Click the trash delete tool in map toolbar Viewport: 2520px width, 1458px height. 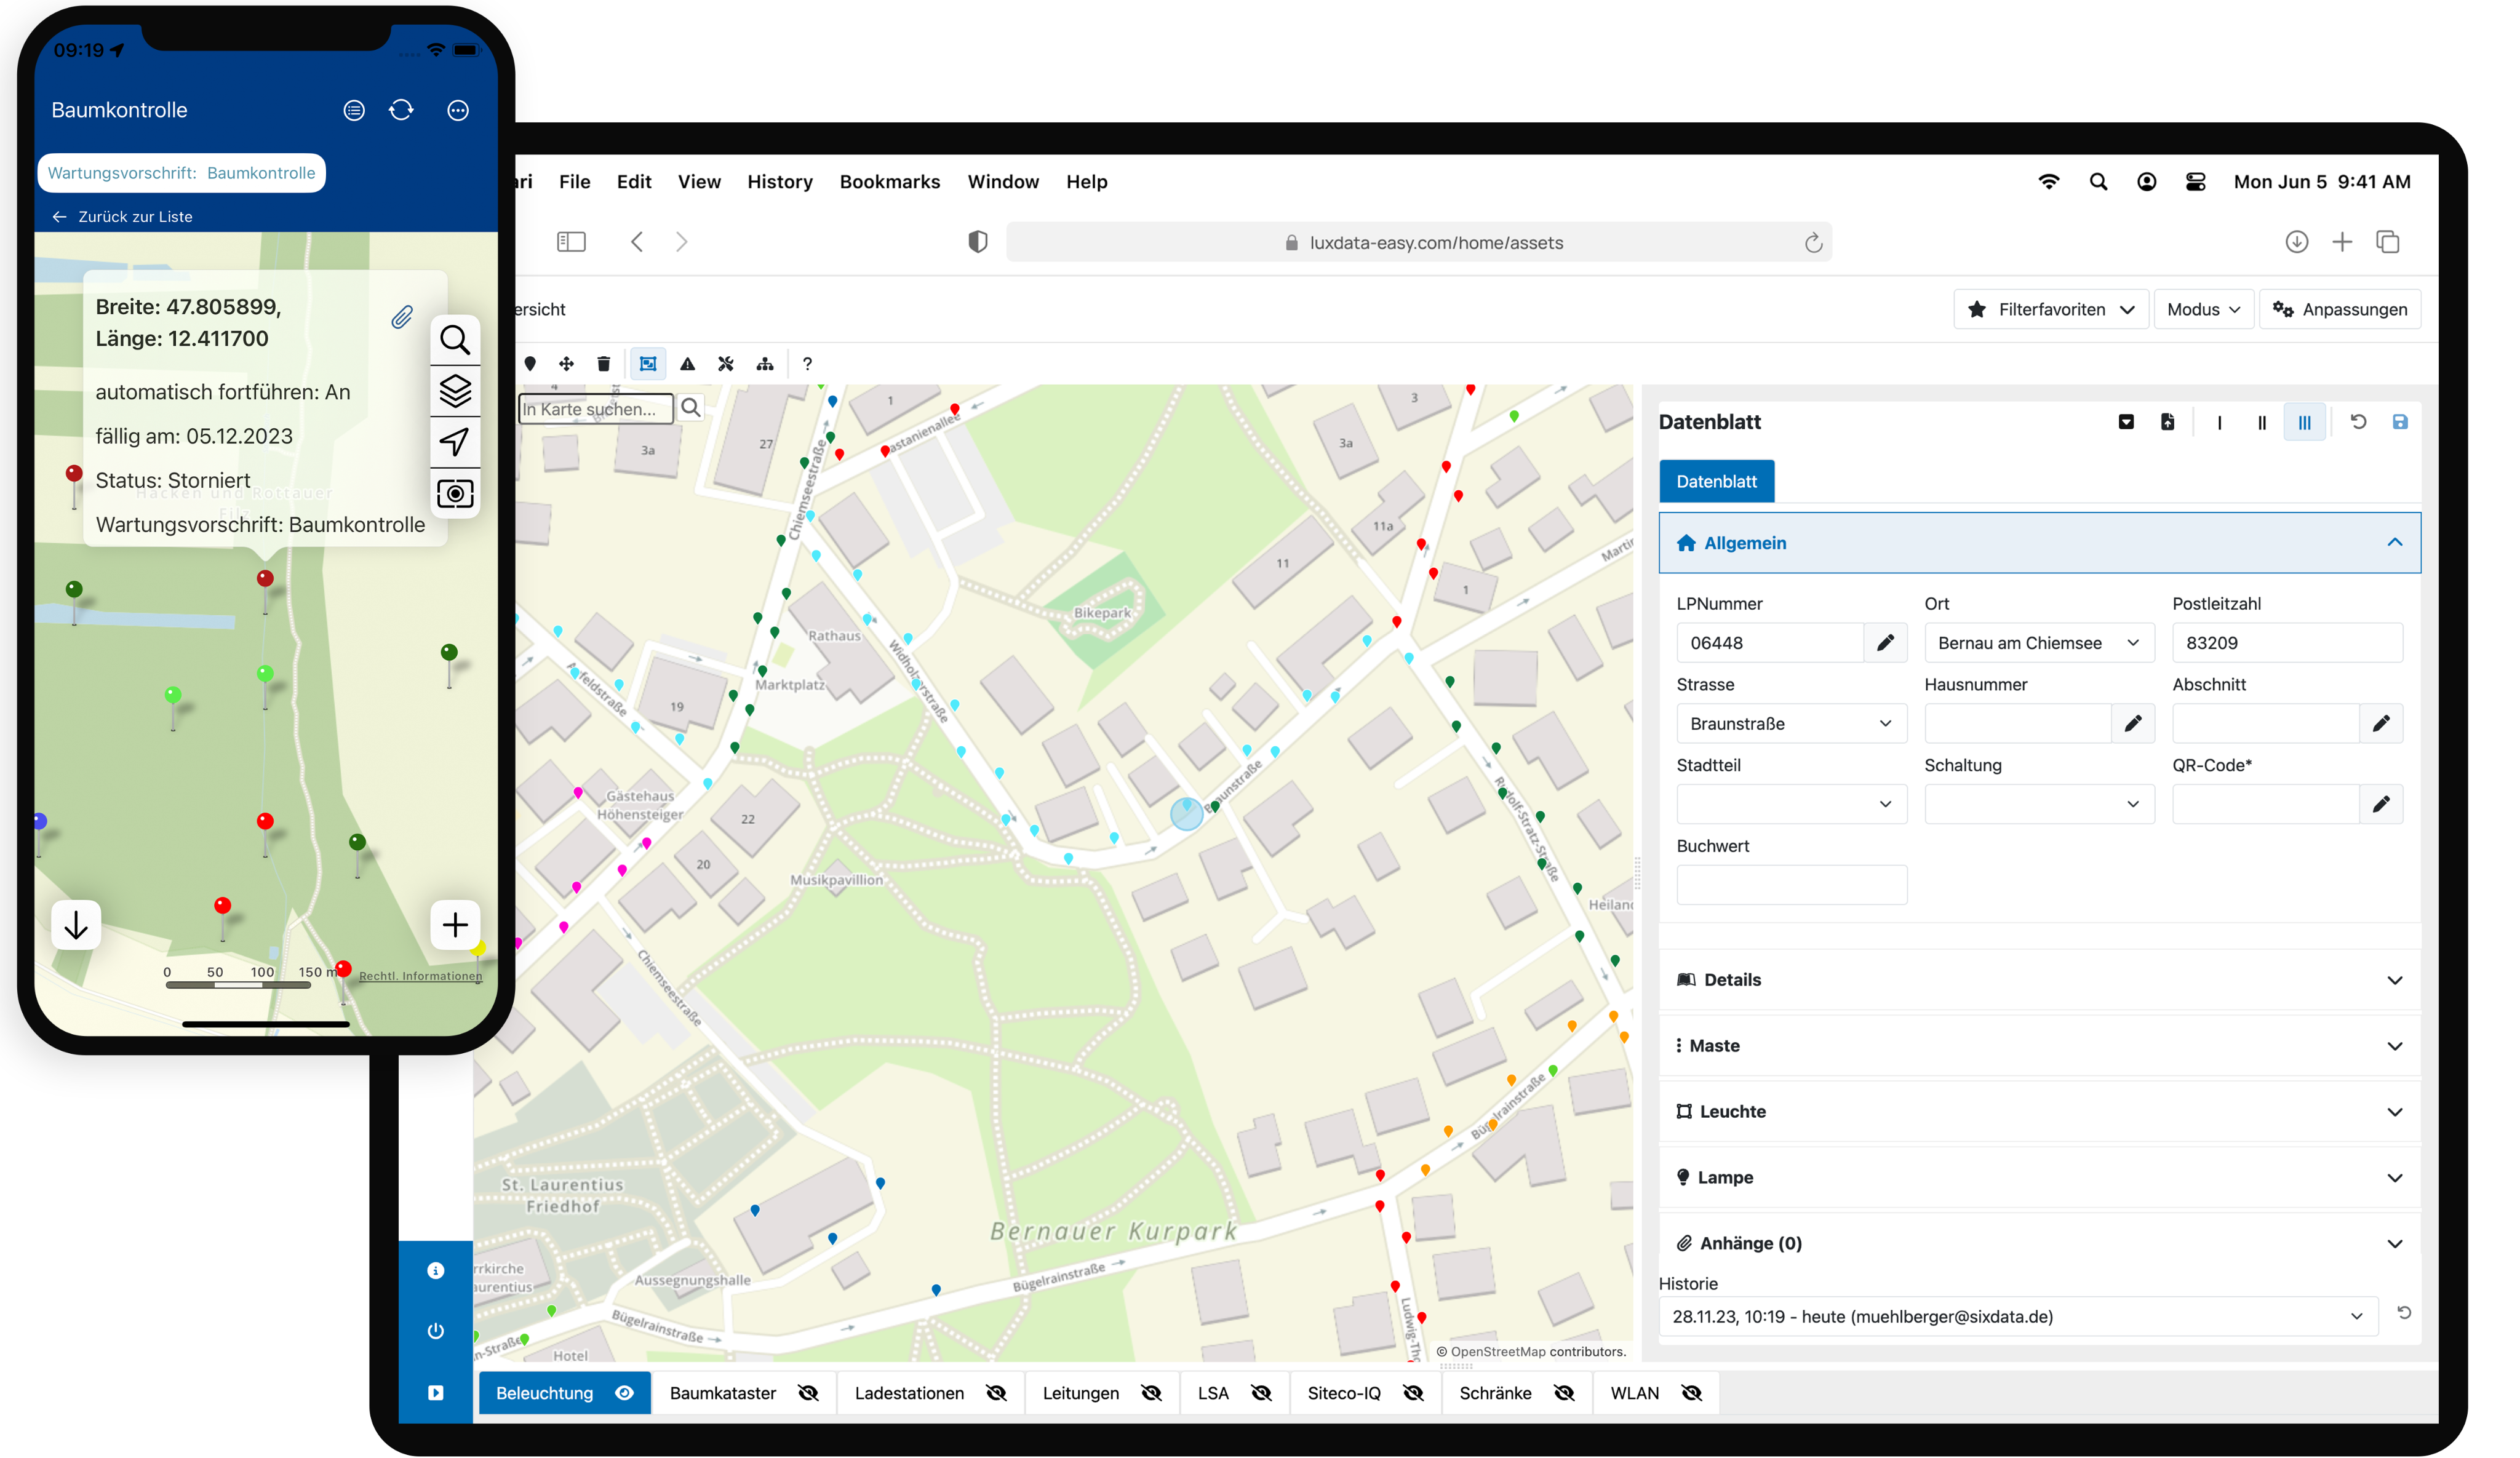point(603,364)
